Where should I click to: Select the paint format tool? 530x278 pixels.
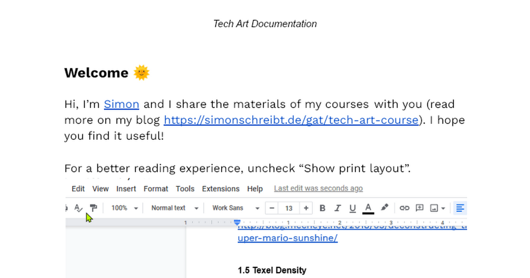pyautogui.click(x=93, y=208)
